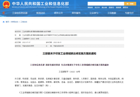Click the home icon in breadcrumb
The image size is (140, 97).
pos(4,22)
